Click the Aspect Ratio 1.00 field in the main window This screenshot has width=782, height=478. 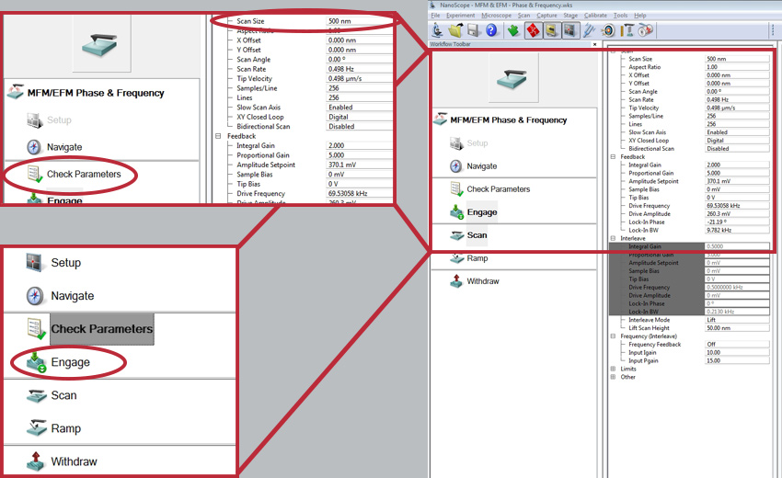(x=737, y=67)
